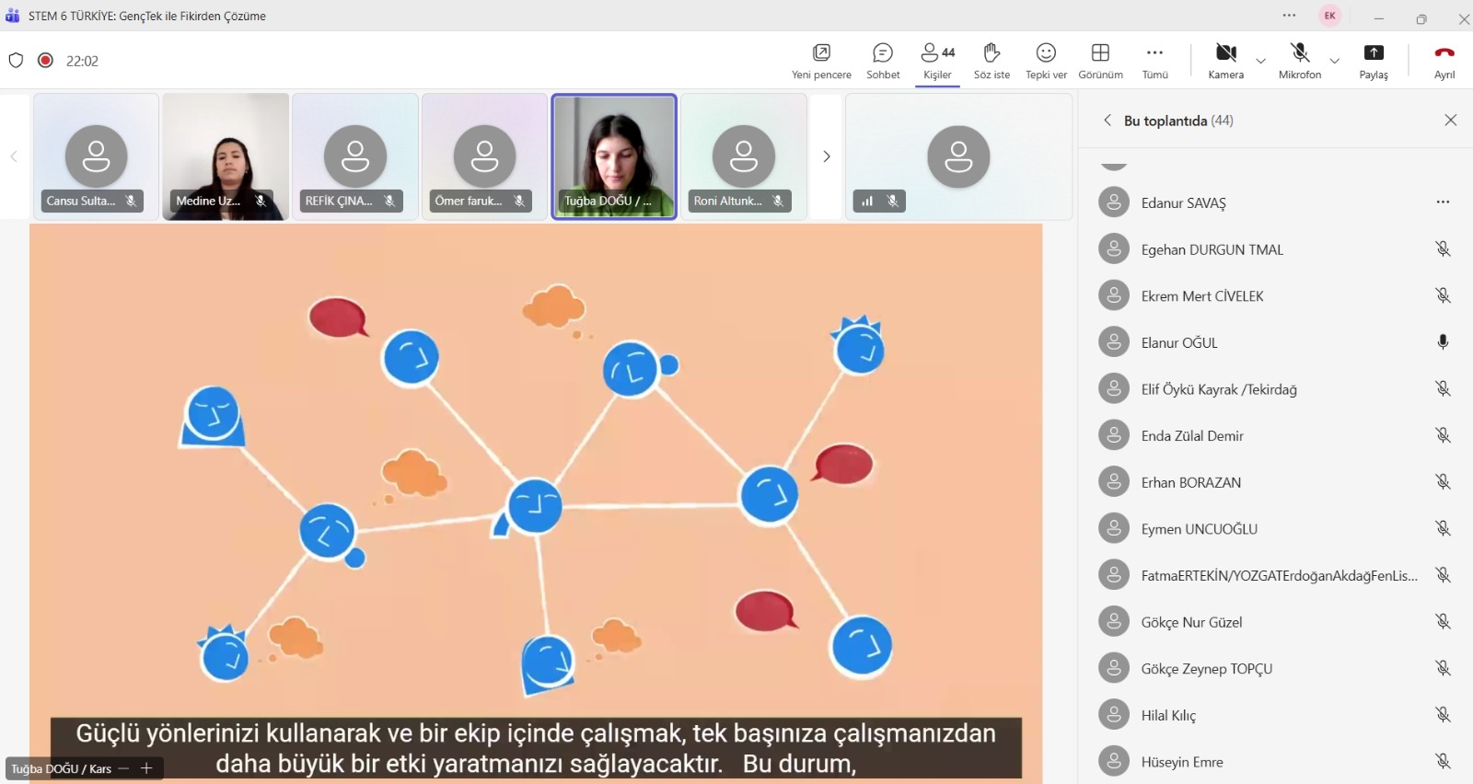
Task: Click the recording indicator icon
Action: [45, 60]
